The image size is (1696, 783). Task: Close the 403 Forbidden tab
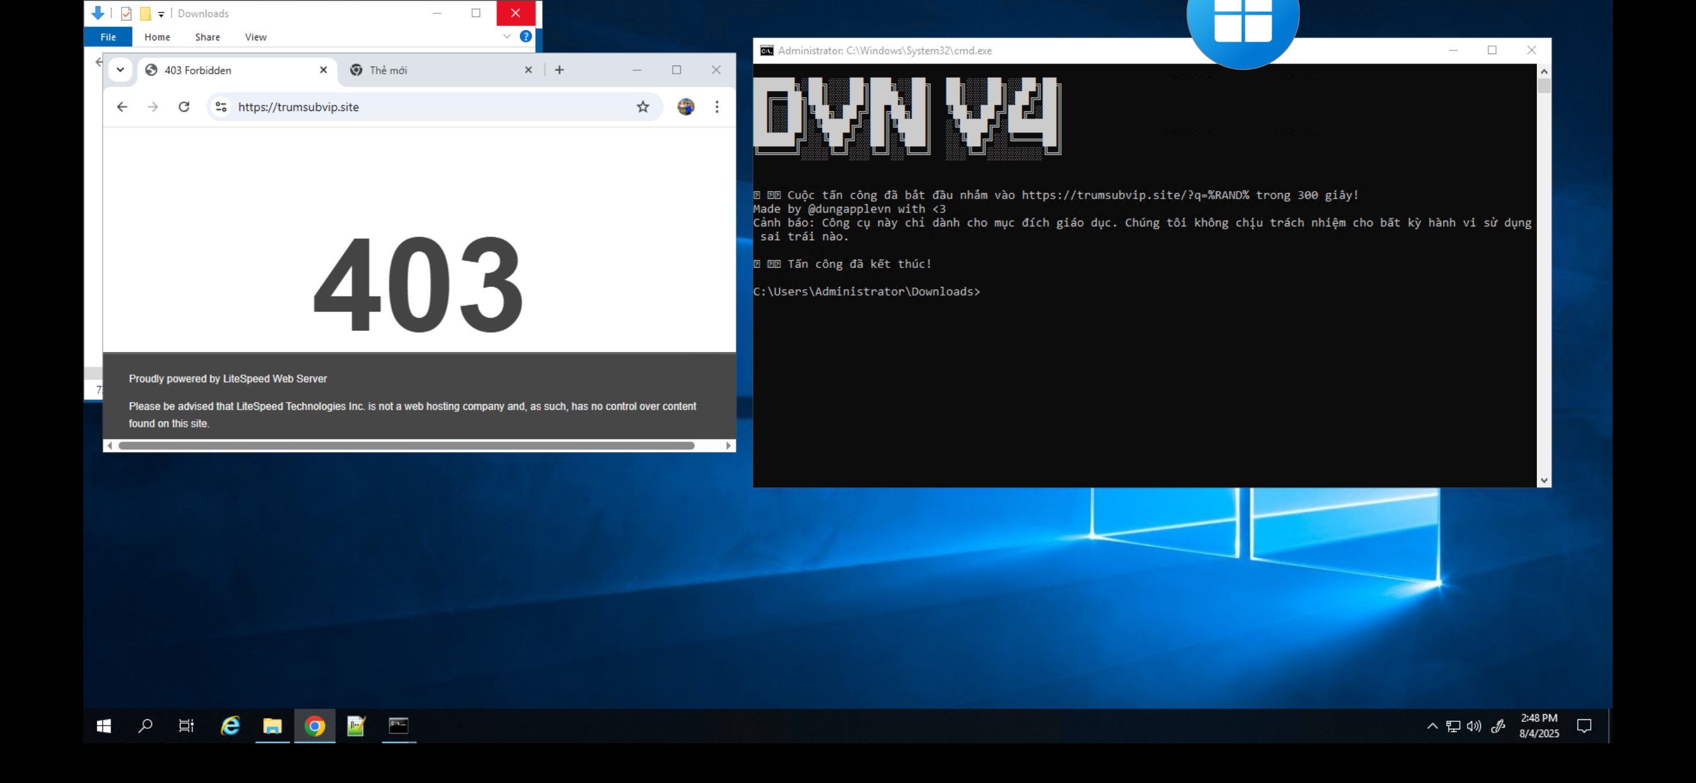click(x=323, y=70)
